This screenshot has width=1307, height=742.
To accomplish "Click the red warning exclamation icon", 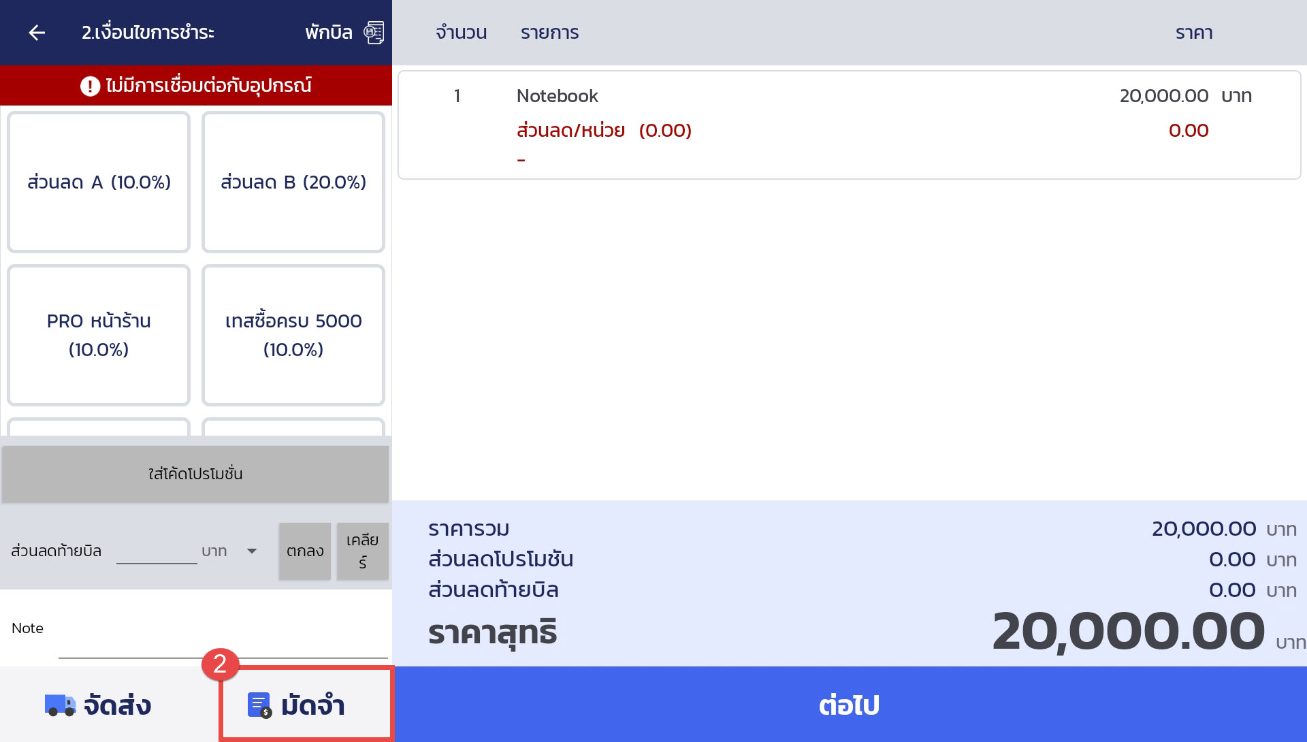I will pyautogui.click(x=90, y=86).
